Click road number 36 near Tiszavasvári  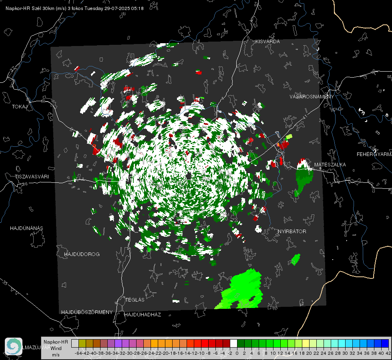coord(25,184)
